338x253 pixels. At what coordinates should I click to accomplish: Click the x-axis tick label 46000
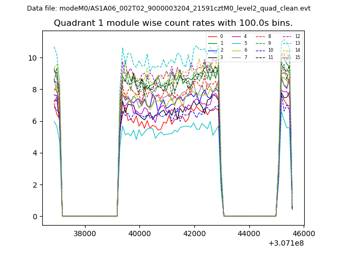[x=303, y=233]
